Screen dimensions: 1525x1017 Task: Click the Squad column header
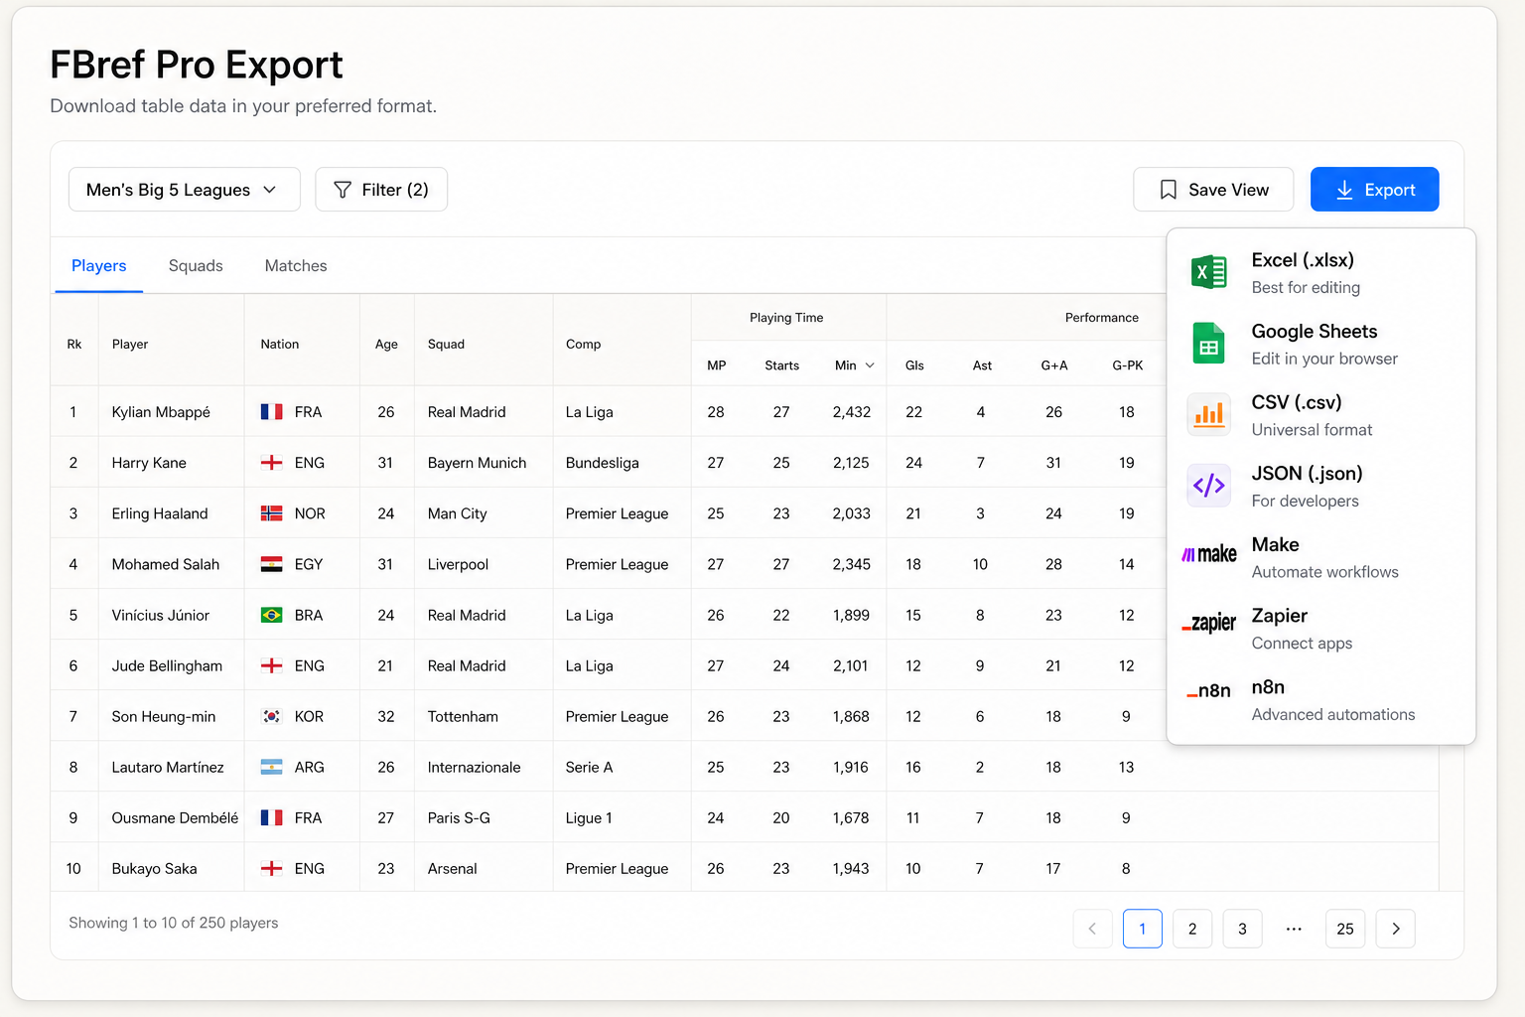coord(446,344)
